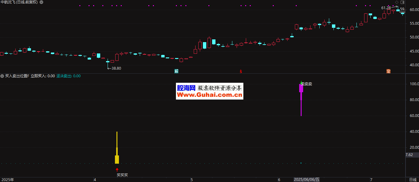Toggle the side panel layout icon
The height and width of the screenshot is (182, 419).
(x=402, y=2)
